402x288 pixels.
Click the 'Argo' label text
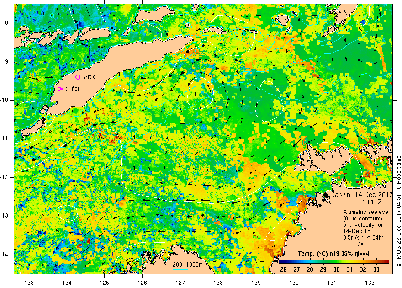pyautogui.click(x=90, y=77)
